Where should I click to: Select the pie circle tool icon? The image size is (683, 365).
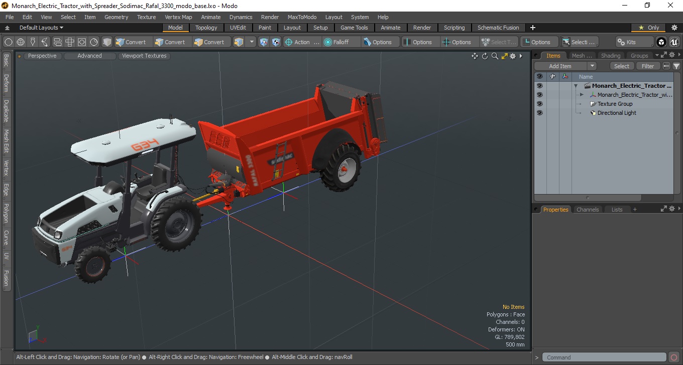(94, 42)
